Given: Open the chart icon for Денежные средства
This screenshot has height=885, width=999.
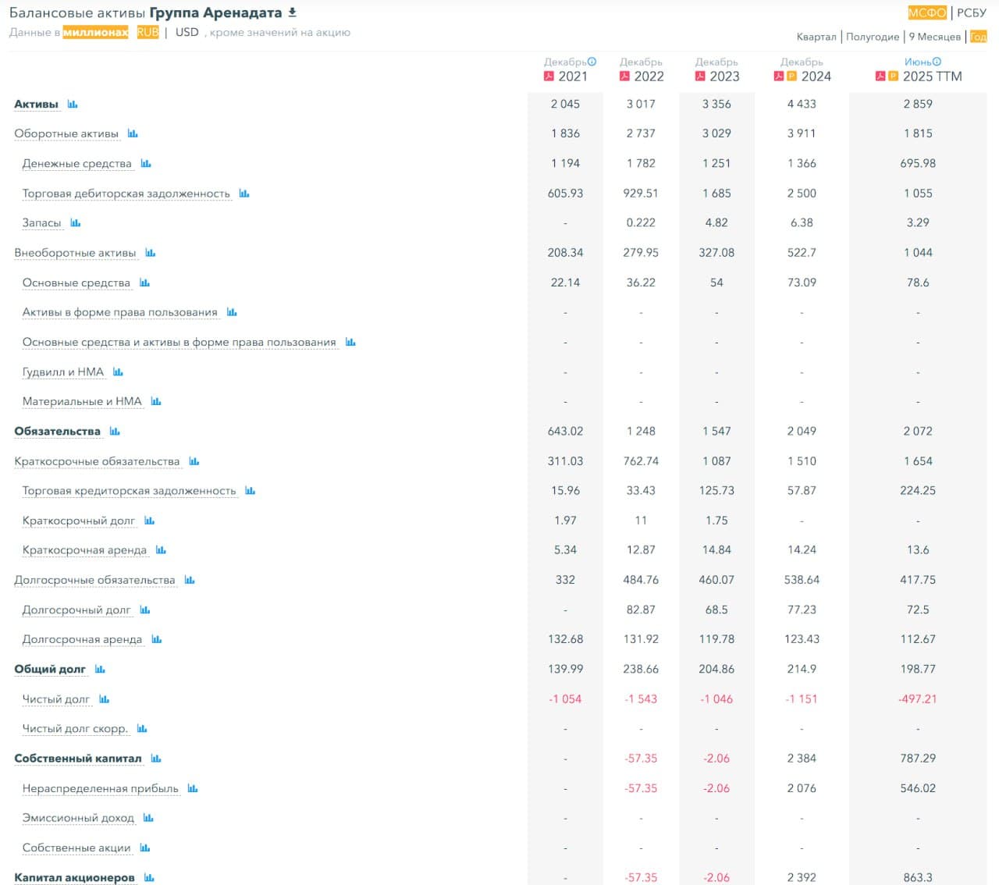Looking at the screenshot, I should coord(146,164).
